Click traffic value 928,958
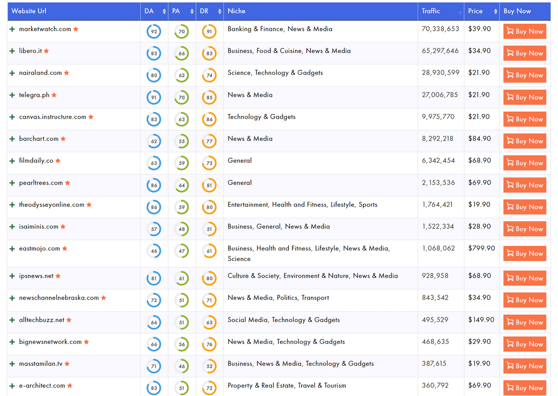This screenshot has width=558, height=396. pos(435,276)
